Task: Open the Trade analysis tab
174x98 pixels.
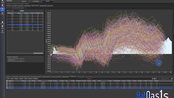Action: tap(27, 6)
